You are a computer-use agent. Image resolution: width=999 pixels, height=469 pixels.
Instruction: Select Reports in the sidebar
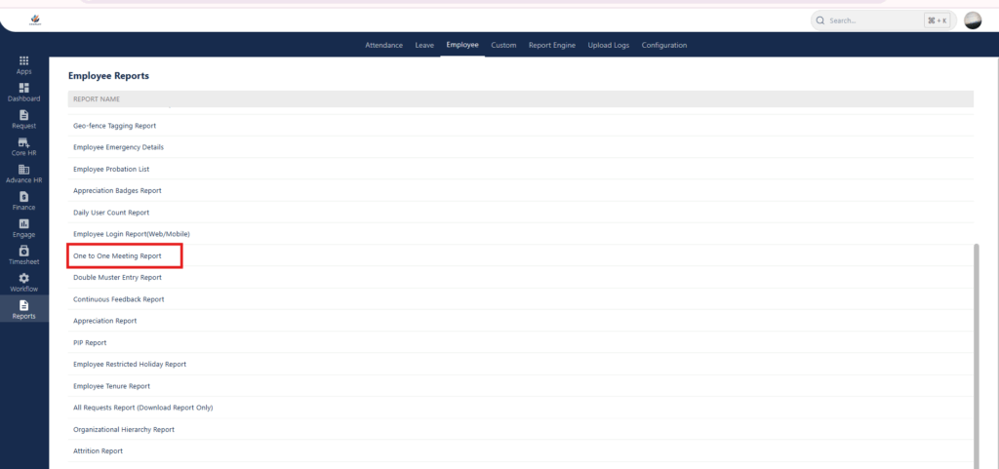pos(24,310)
